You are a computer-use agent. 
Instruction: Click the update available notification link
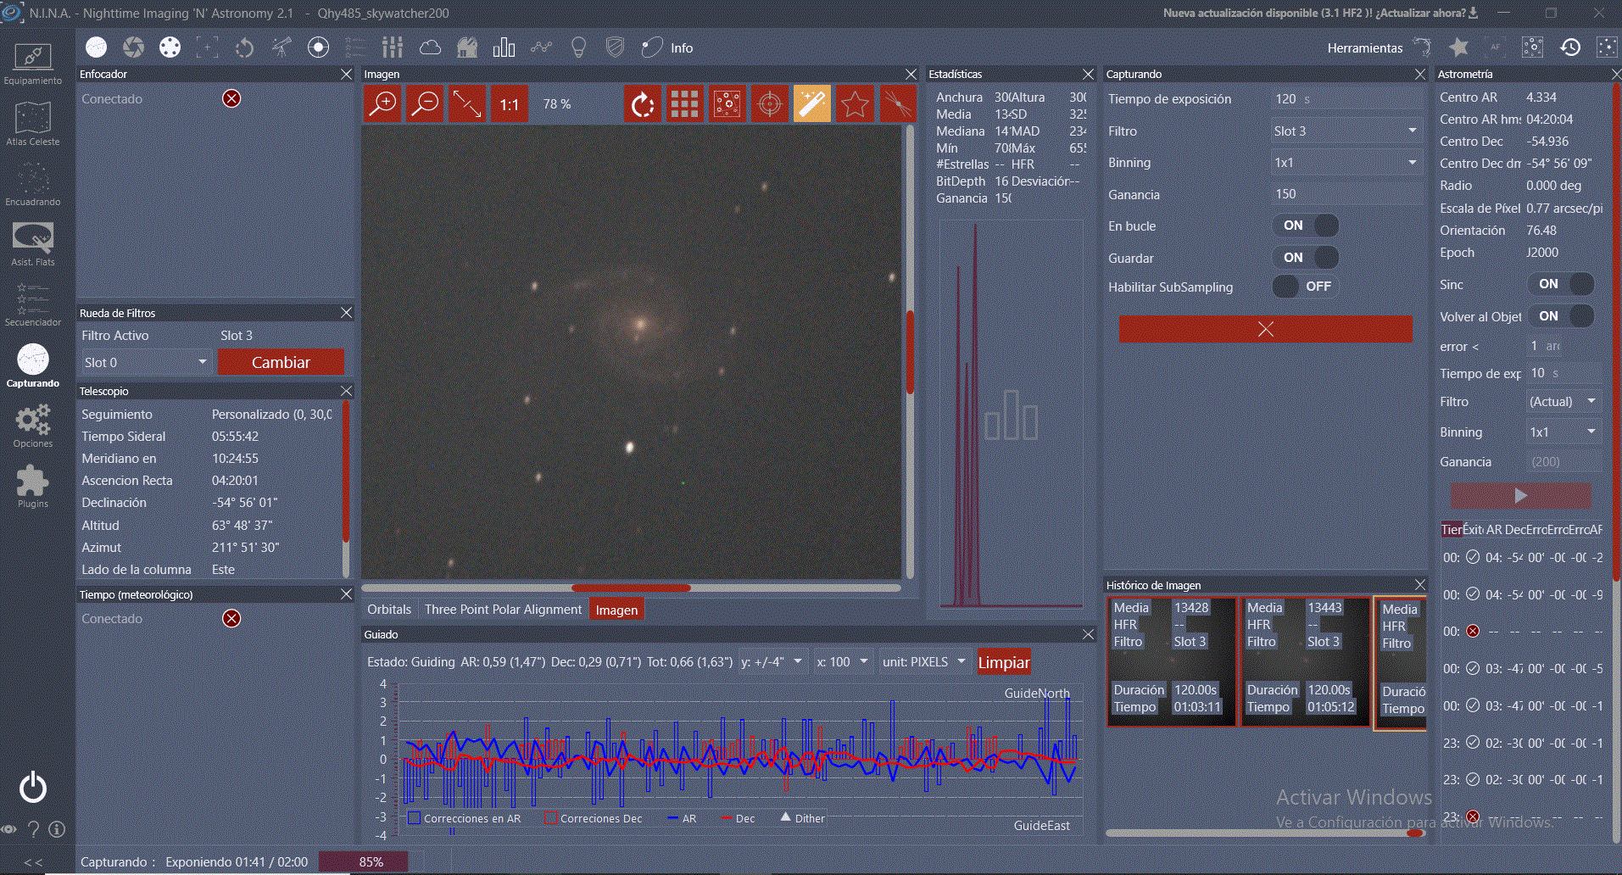pyautogui.click(x=1320, y=13)
